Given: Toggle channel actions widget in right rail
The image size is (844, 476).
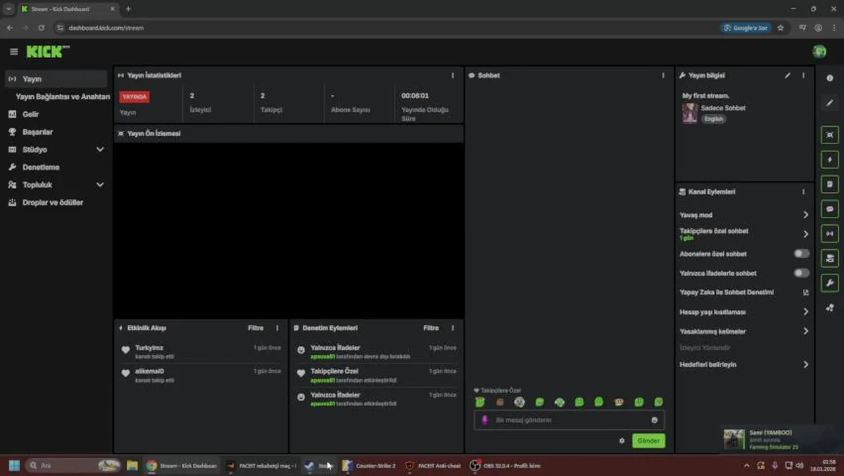Looking at the screenshot, I should click(x=829, y=258).
